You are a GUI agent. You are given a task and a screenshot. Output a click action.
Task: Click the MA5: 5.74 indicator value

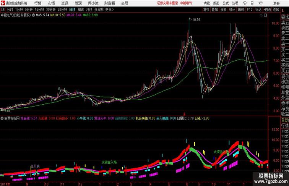pyautogui.click(x=42, y=15)
